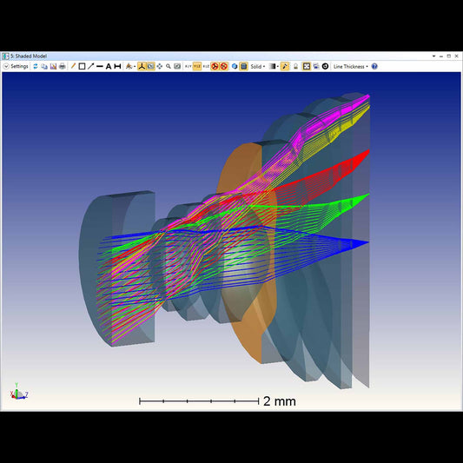The image size is (463, 463).
Task: Toggle the highlighted blue panel display button
Action: tap(243, 66)
